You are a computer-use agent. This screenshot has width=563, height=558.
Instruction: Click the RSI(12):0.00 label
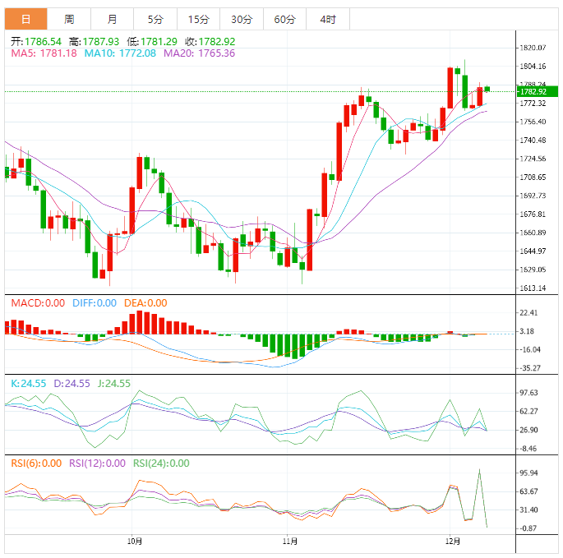[97, 463]
